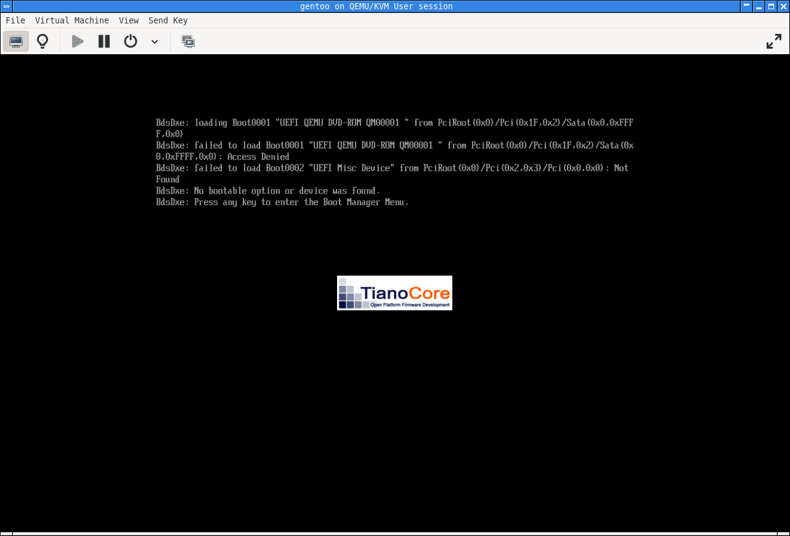Screen dimensions: 790x536
Task: Expand shutdown options dropdown arrow
Action: (x=155, y=42)
